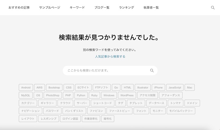Open the Illustrator tag
The height and width of the screenshot is (130, 220).
pos(143,87)
